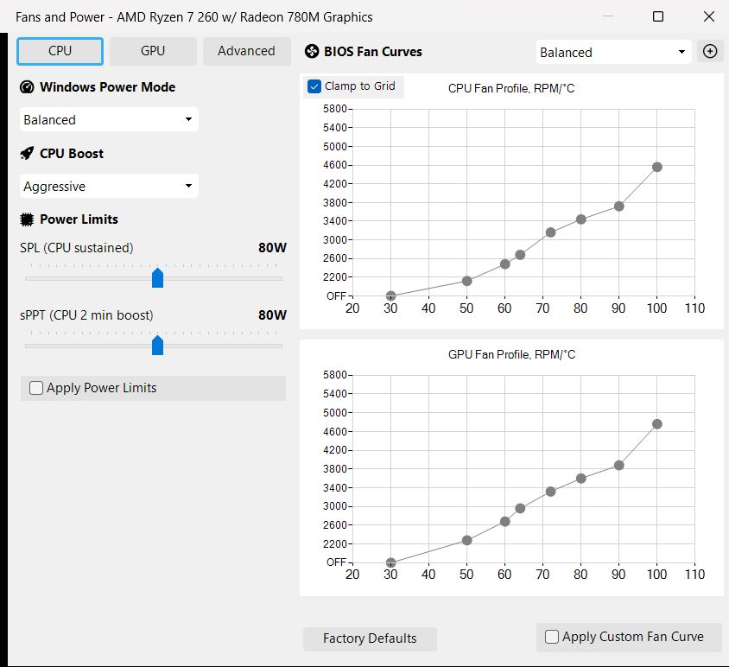Select the CPU tab button

point(60,51)
